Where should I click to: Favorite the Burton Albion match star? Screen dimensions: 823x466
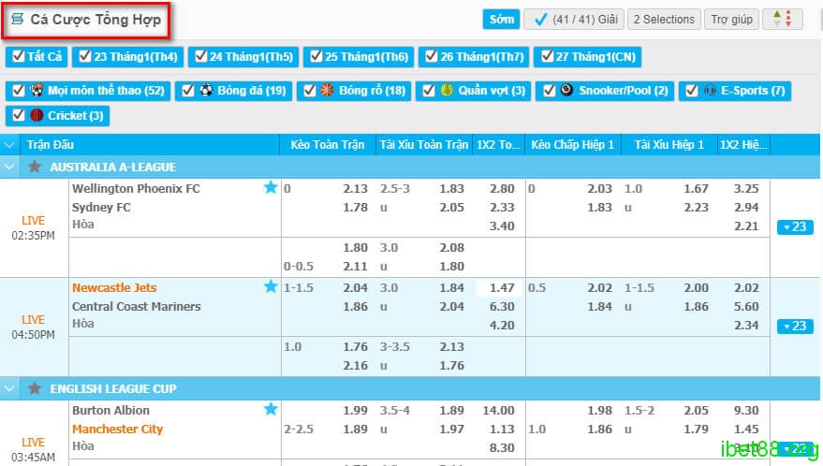[x=271, y=409]
